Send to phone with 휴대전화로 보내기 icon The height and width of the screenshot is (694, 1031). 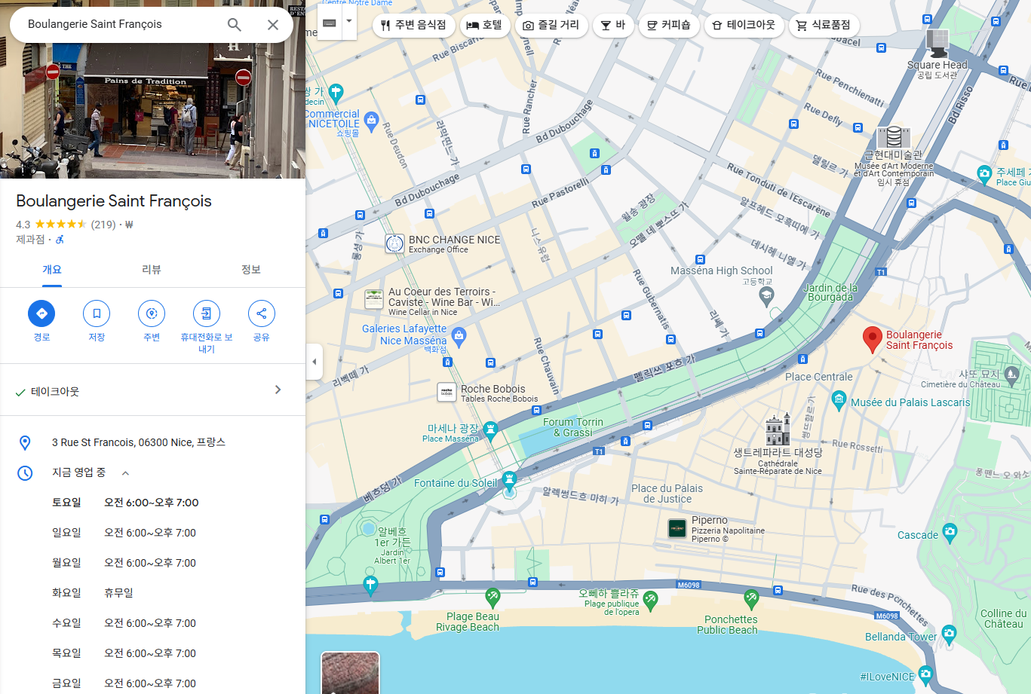(207, 313)
